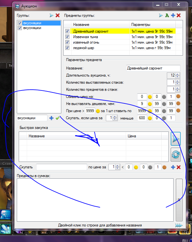Click the refresh icon button in Быстрая закупка
This screenshot has height=242, width=192.
pyautogui.click(x=176, y=154)
